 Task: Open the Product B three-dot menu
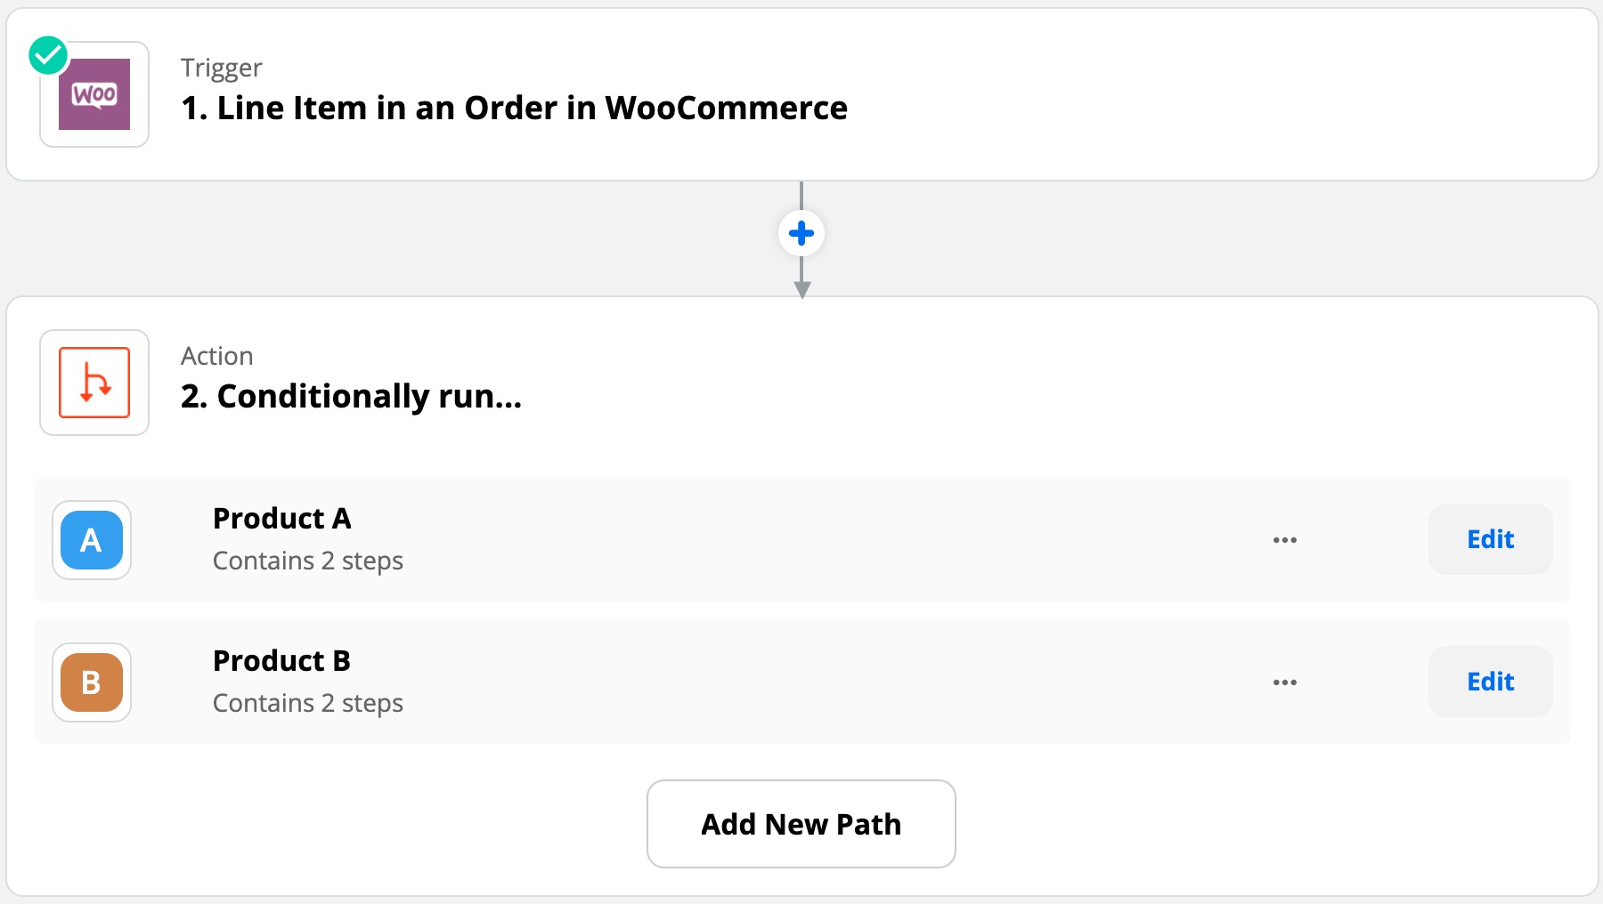[x=1284, y=682]
